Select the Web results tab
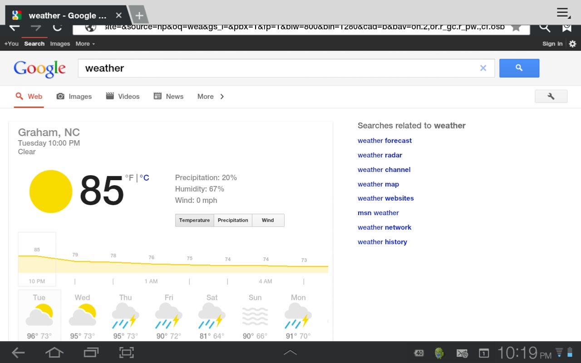 [x=29, y=96]
